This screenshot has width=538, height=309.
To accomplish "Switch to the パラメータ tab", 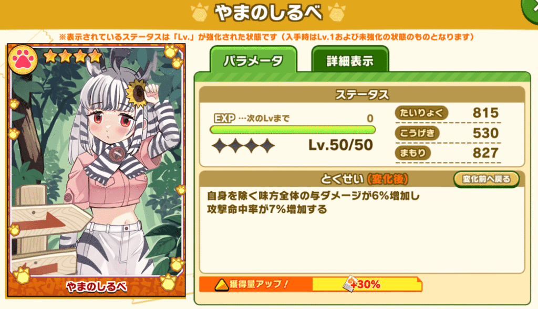I will click(x=253, y=61).
